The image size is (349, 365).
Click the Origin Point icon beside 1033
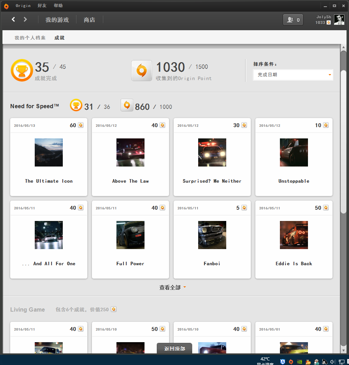point(329,22)
